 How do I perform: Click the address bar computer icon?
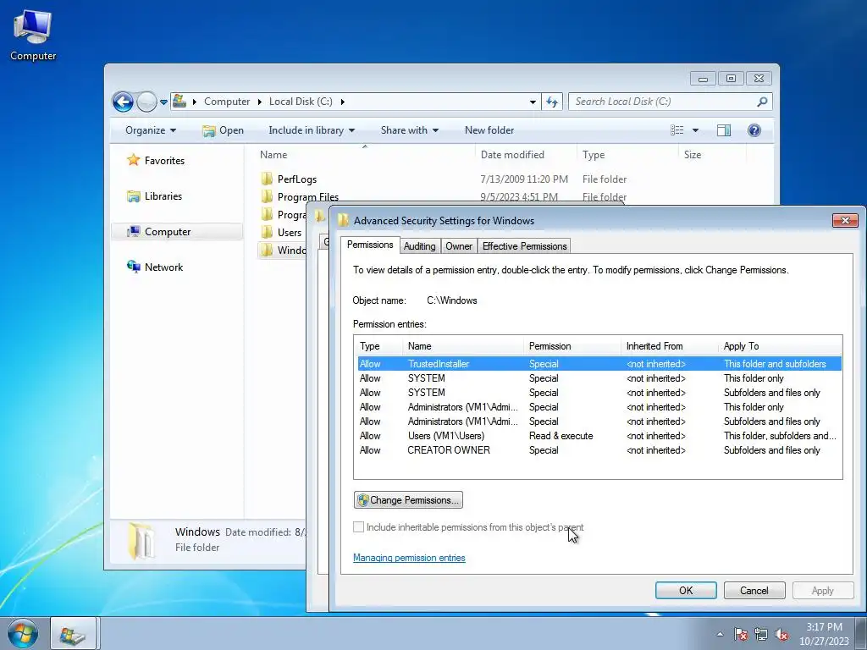point(179,102)
